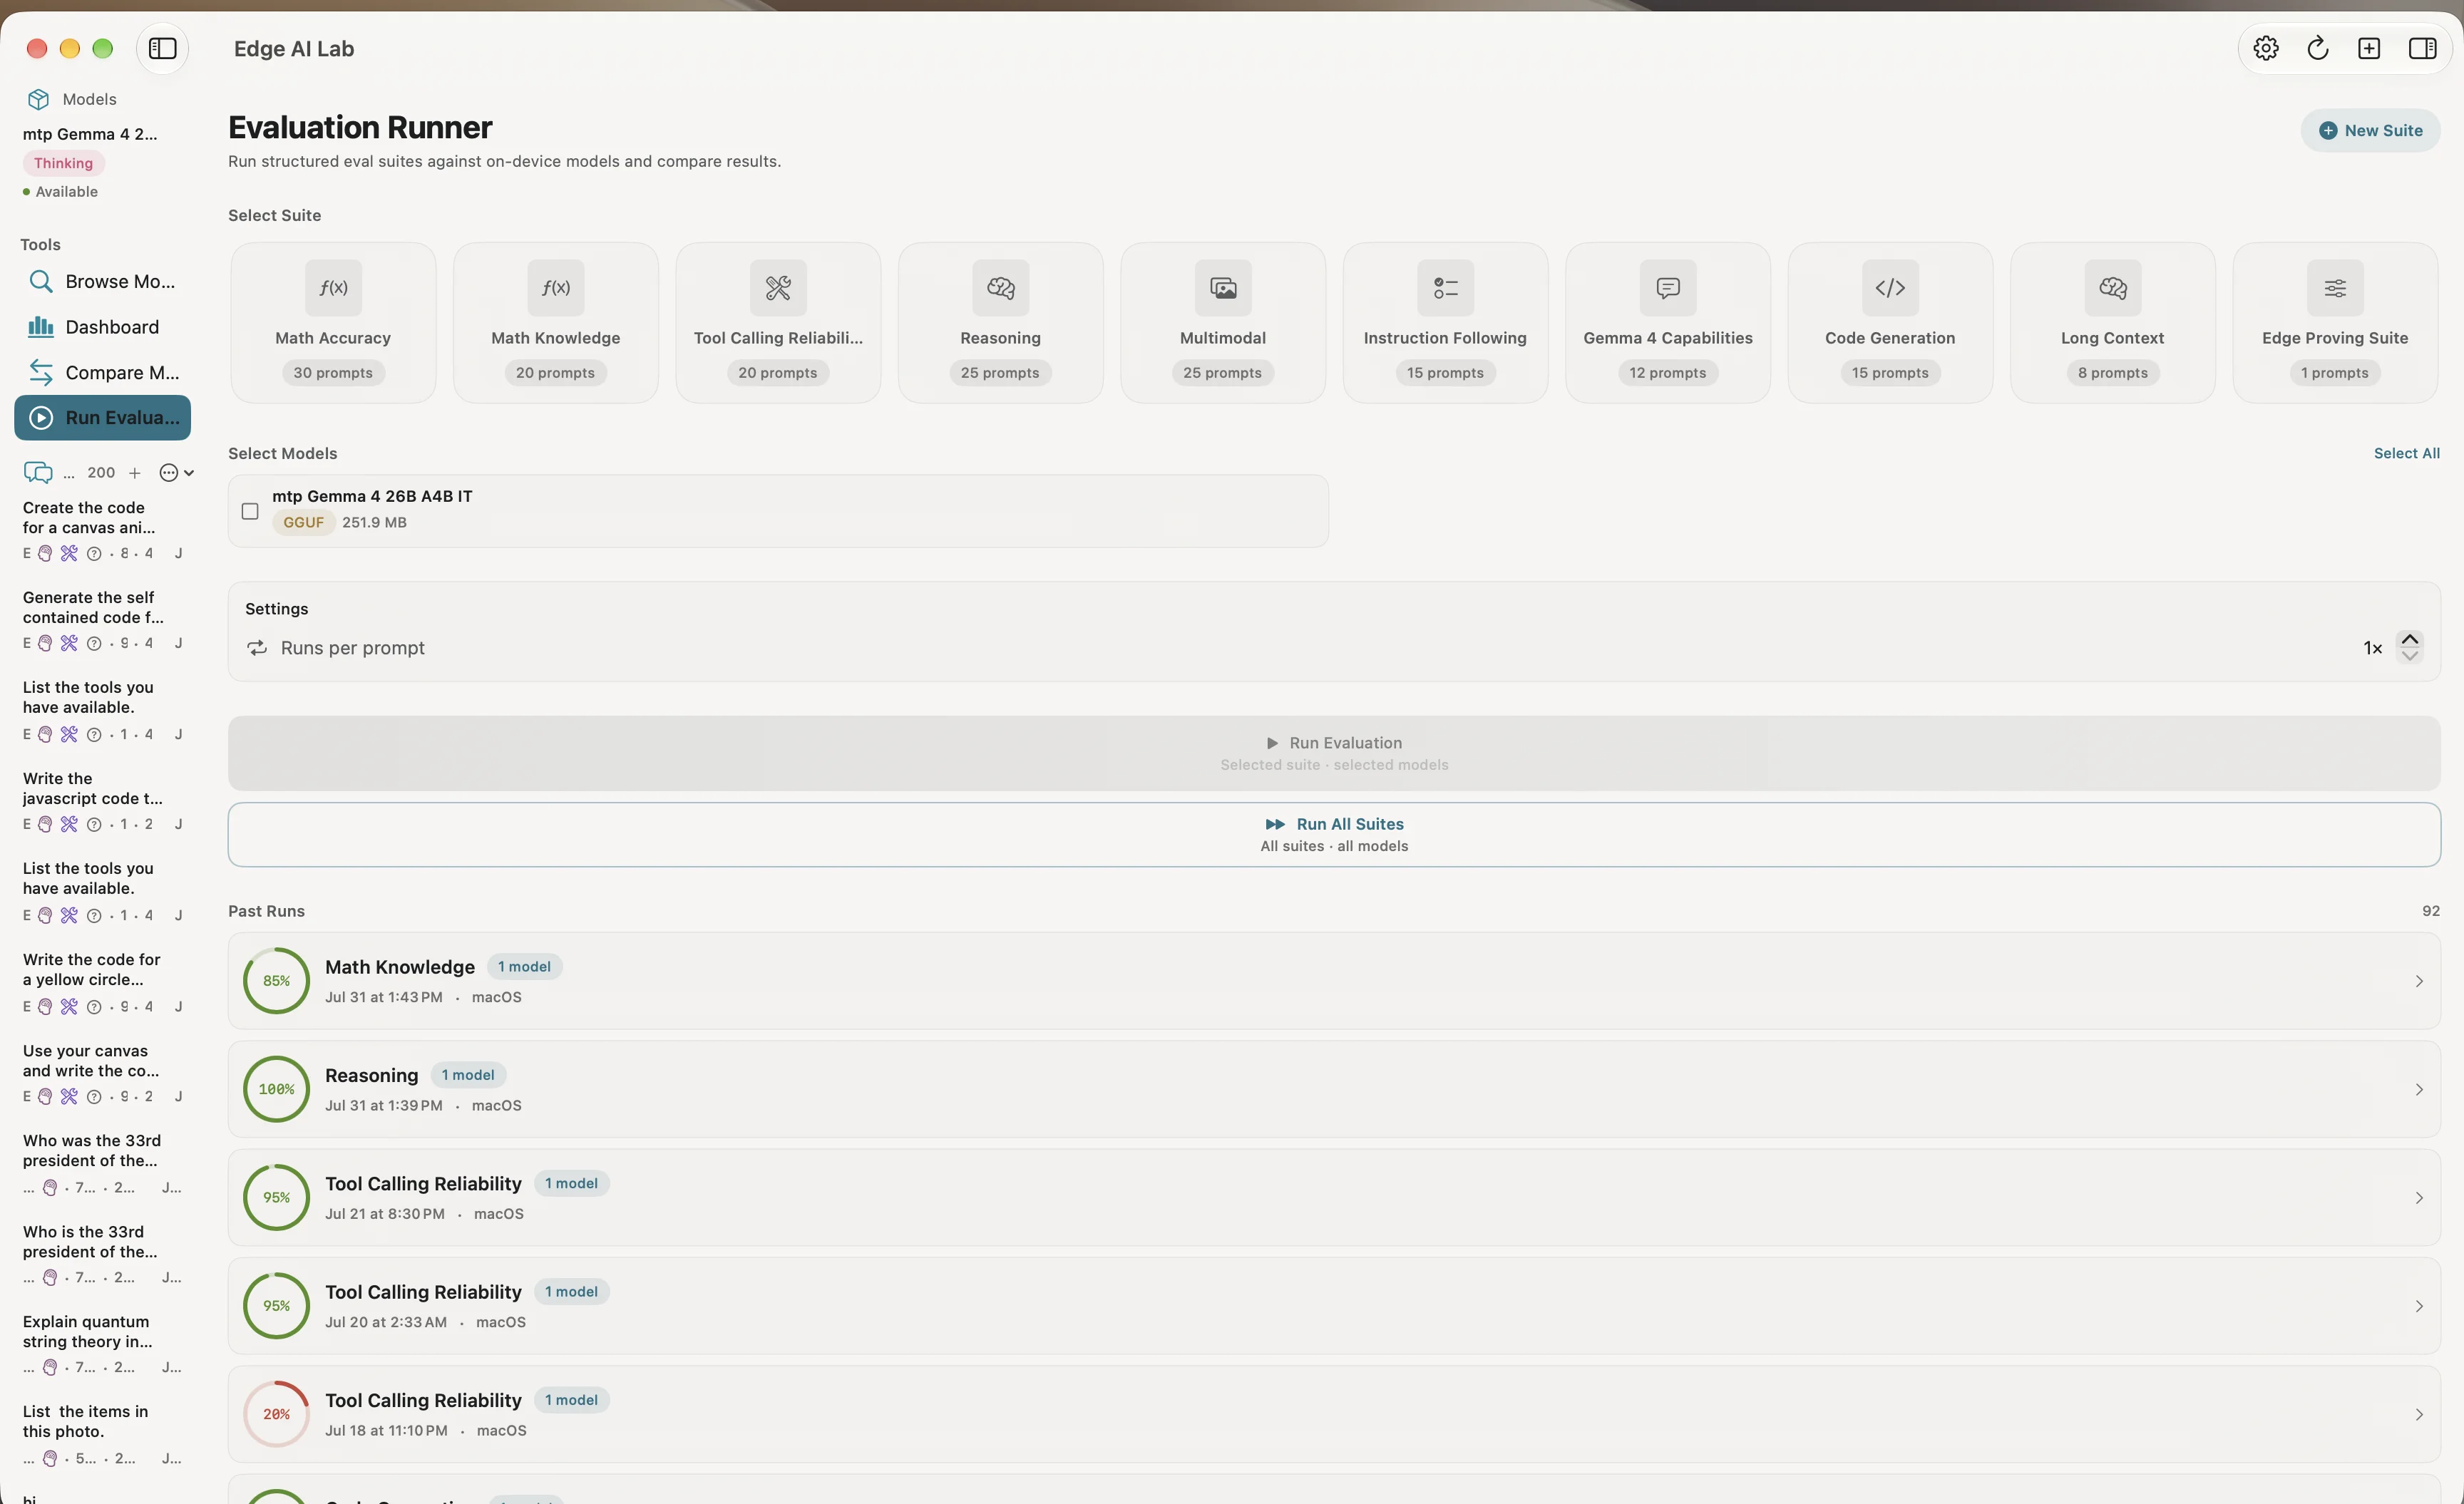Open Browse Models sidebar item
The width and height of the screenshot is (2464, 1504).
[102, 282]
